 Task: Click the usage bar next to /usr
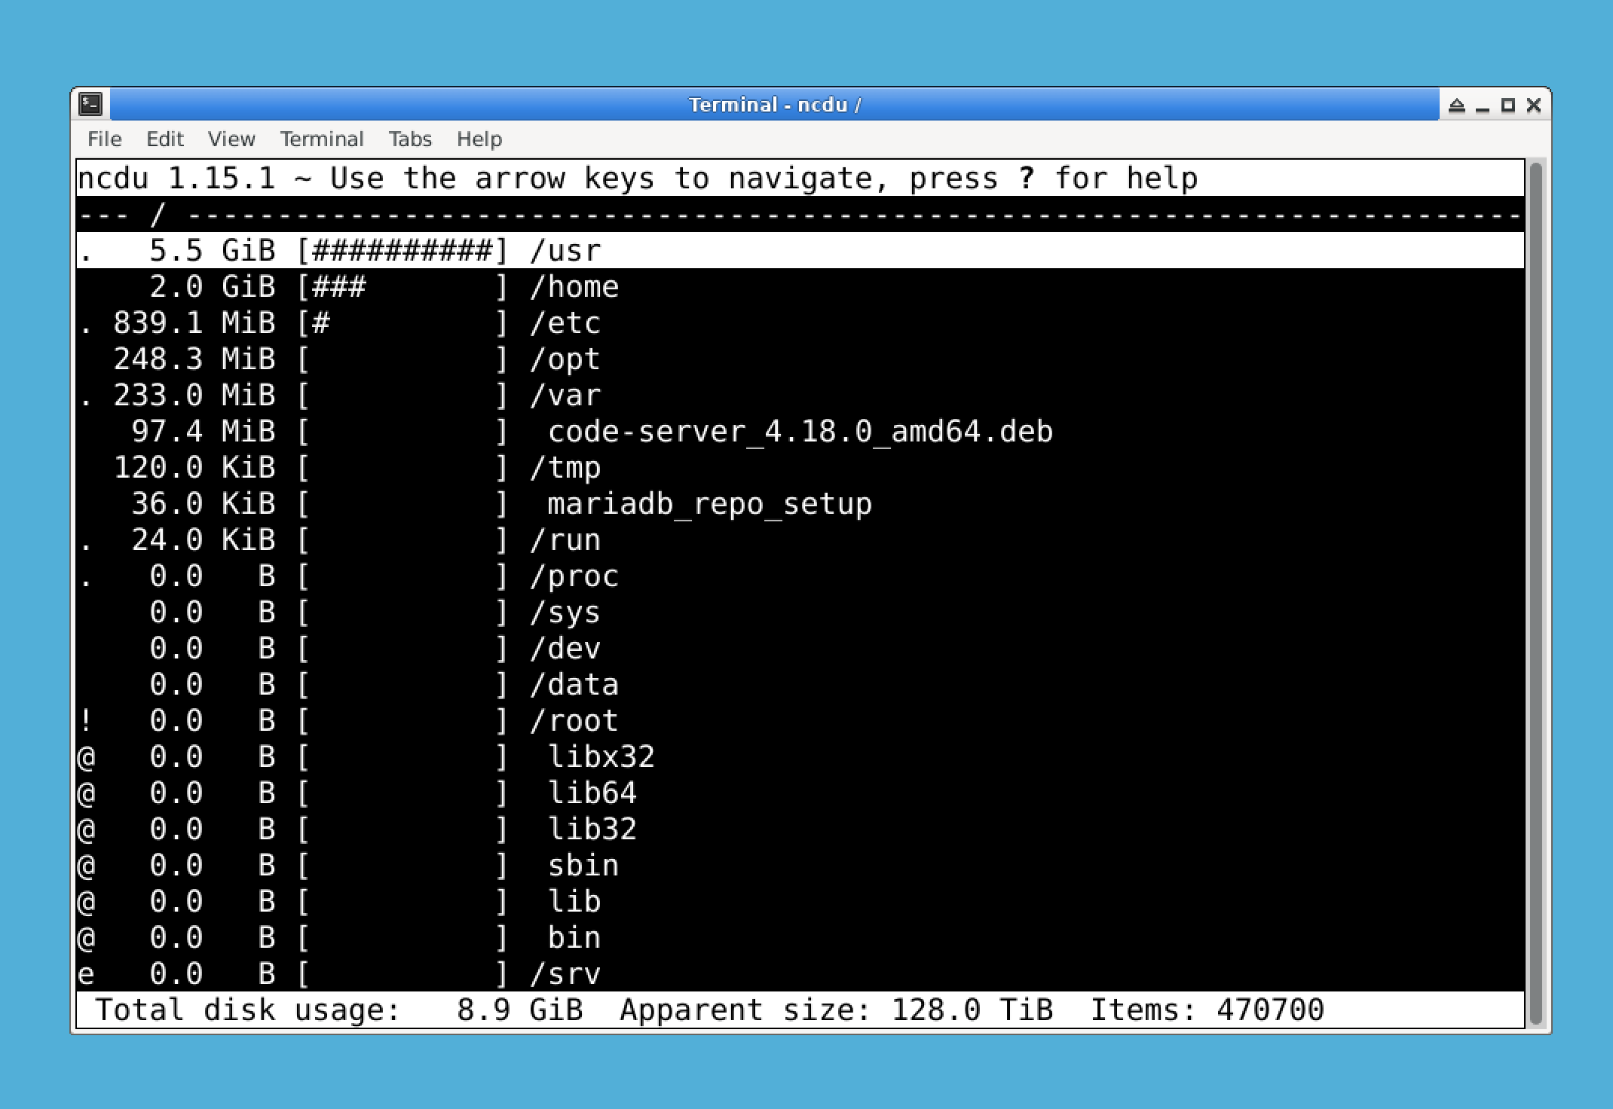coord(402,249)
